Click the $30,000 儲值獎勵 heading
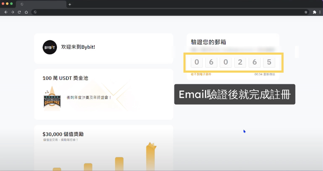The height and width of the screenshot is (171, 323). [63, 134]
